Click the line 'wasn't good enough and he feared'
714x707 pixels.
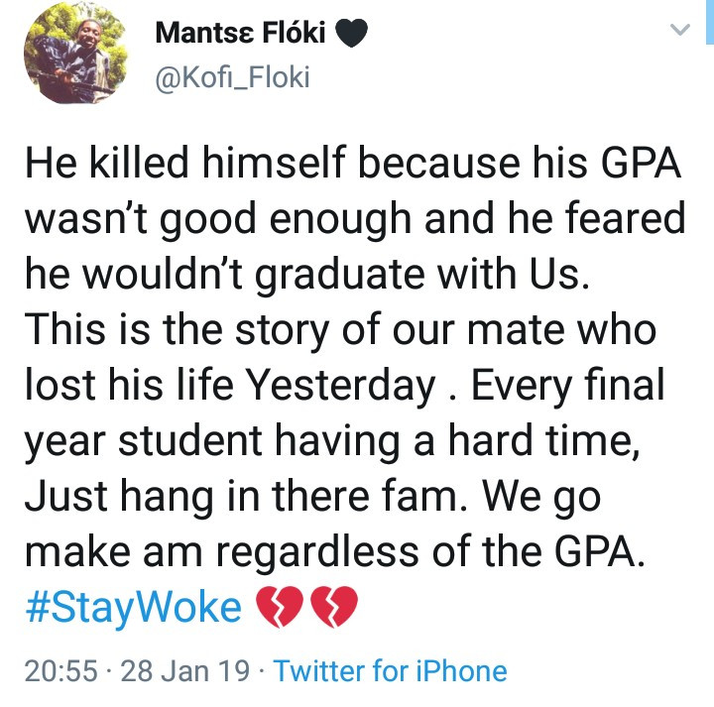[x=354, y=219]
